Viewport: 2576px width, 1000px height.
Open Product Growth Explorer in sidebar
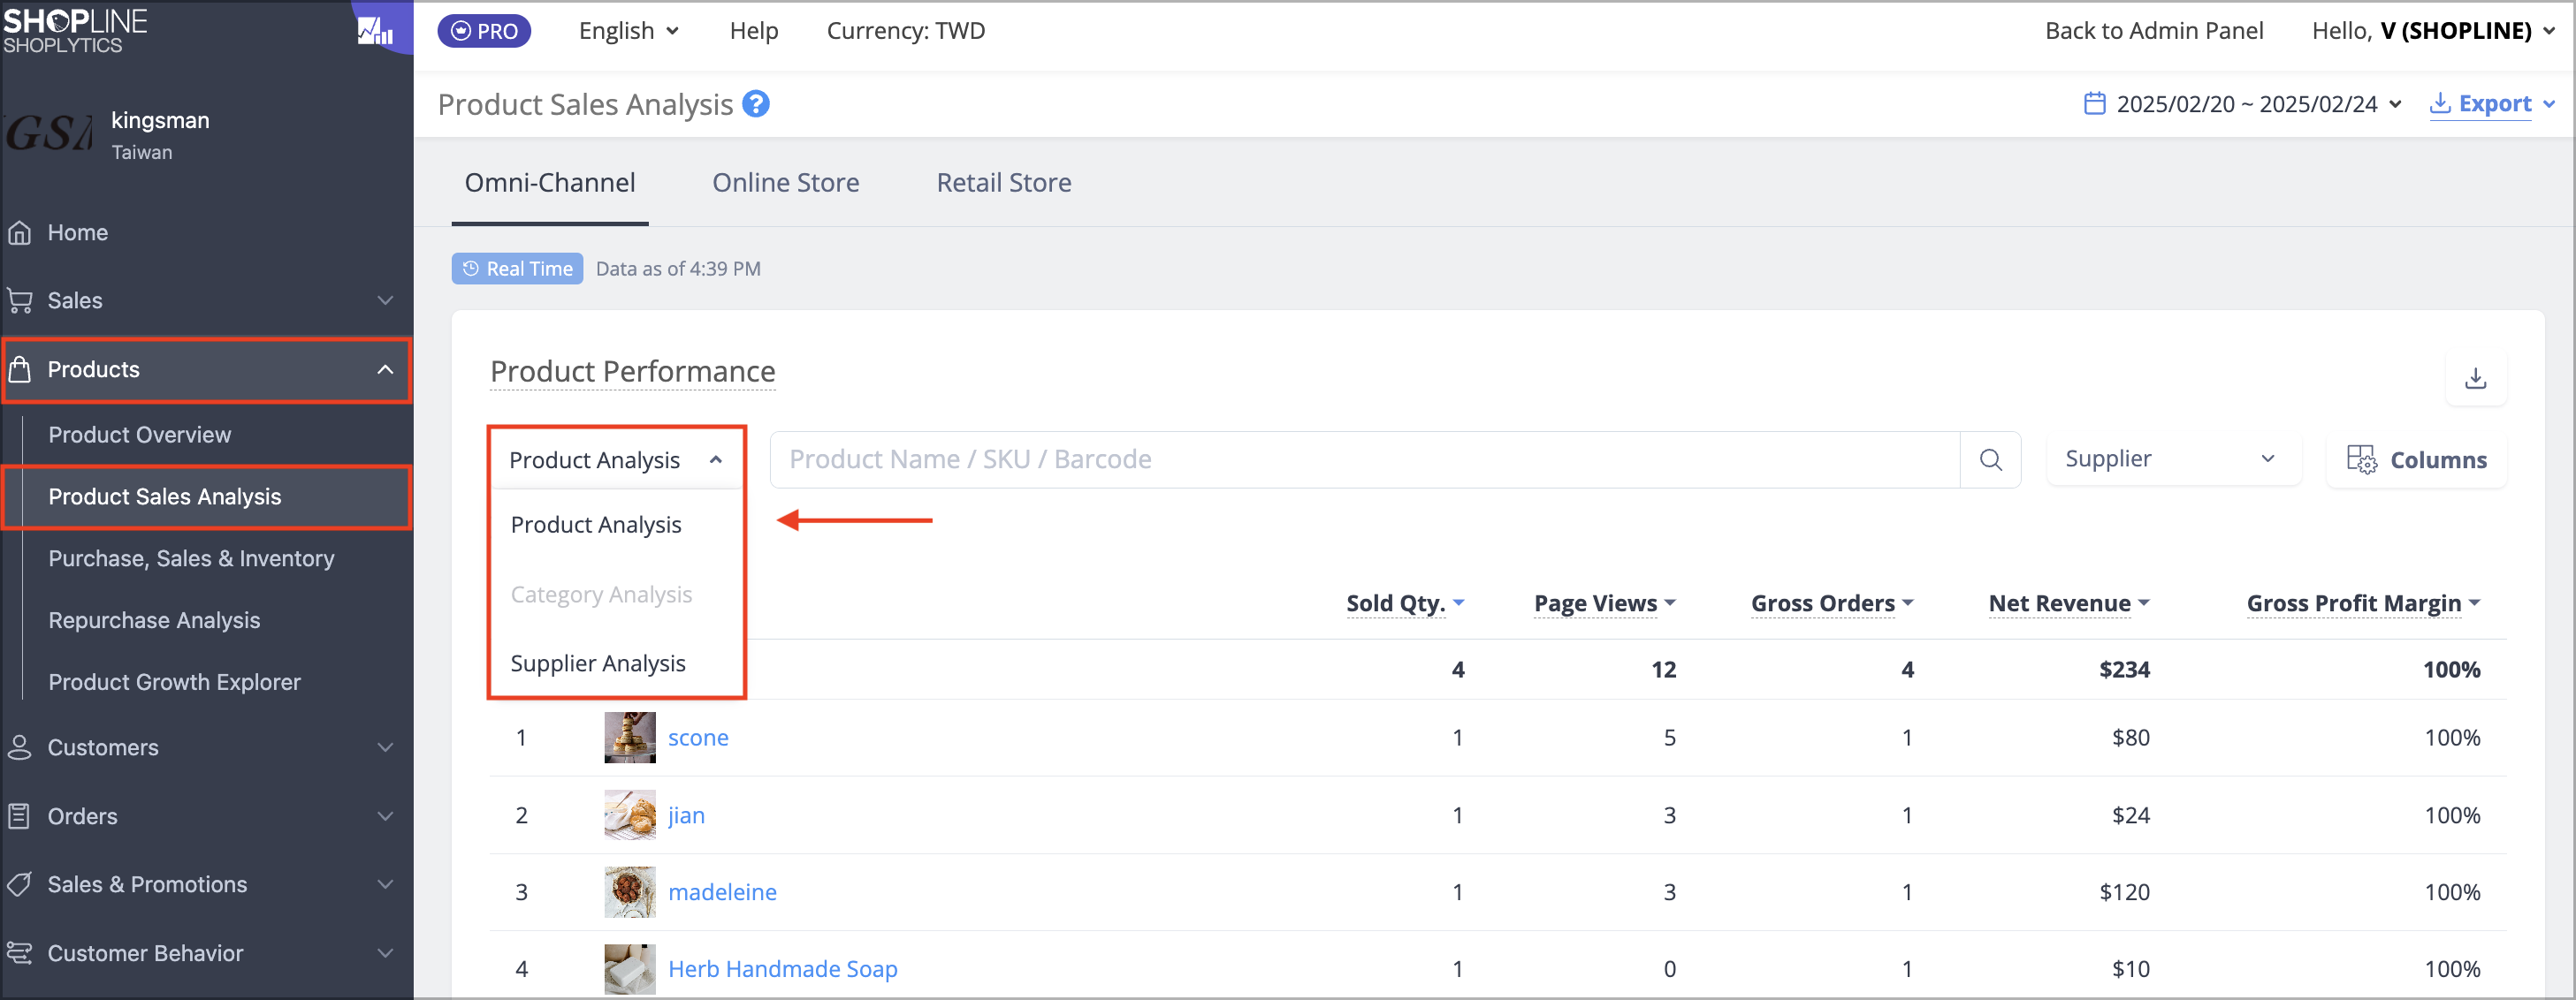tap(174, 682)
